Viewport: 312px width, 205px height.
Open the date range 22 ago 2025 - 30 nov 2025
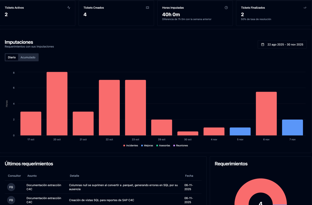(x=282, y=45)
